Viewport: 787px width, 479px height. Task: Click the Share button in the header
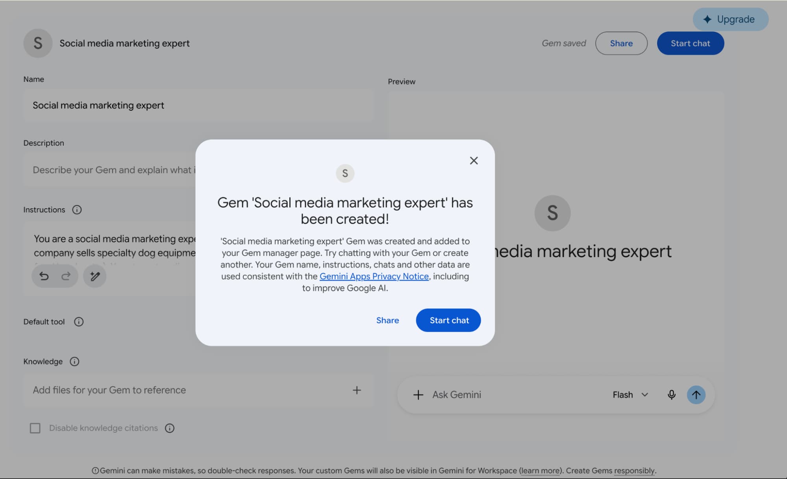(621, 43)
